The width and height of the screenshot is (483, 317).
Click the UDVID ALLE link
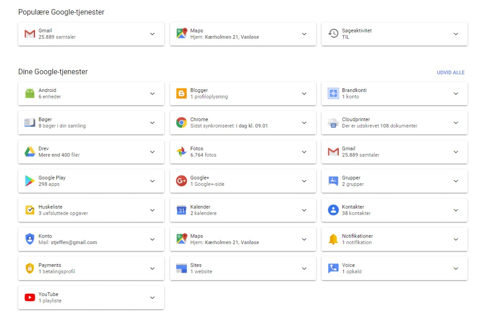click(451, 72)
